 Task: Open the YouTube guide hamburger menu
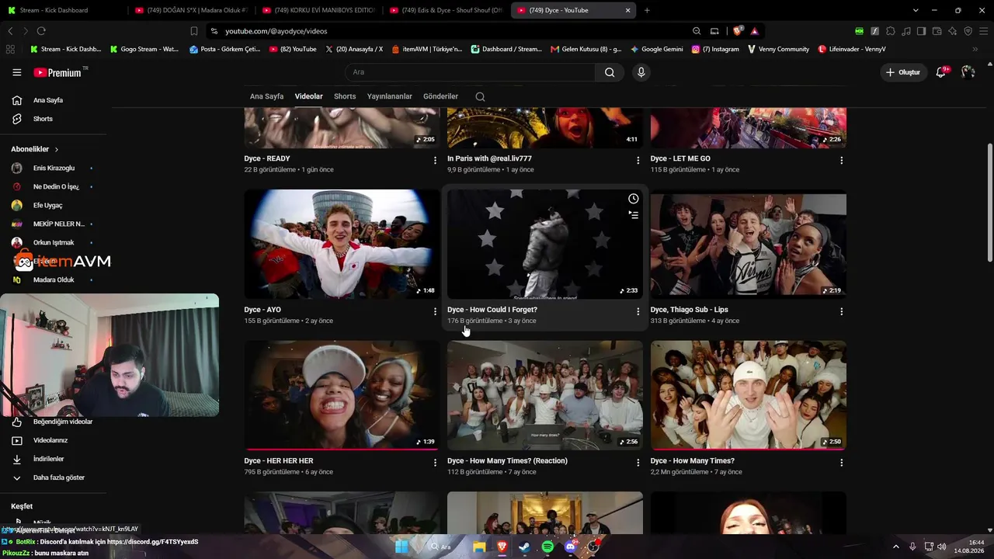click(x=16, y=72)
